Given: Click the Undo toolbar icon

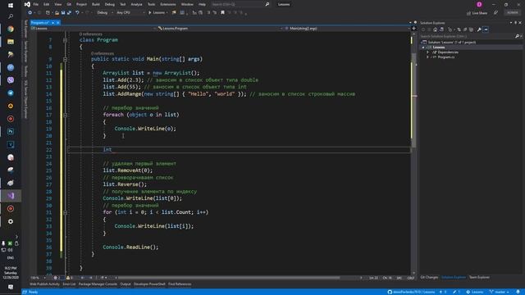Looking at the screenshot, I should pos(77,13).
